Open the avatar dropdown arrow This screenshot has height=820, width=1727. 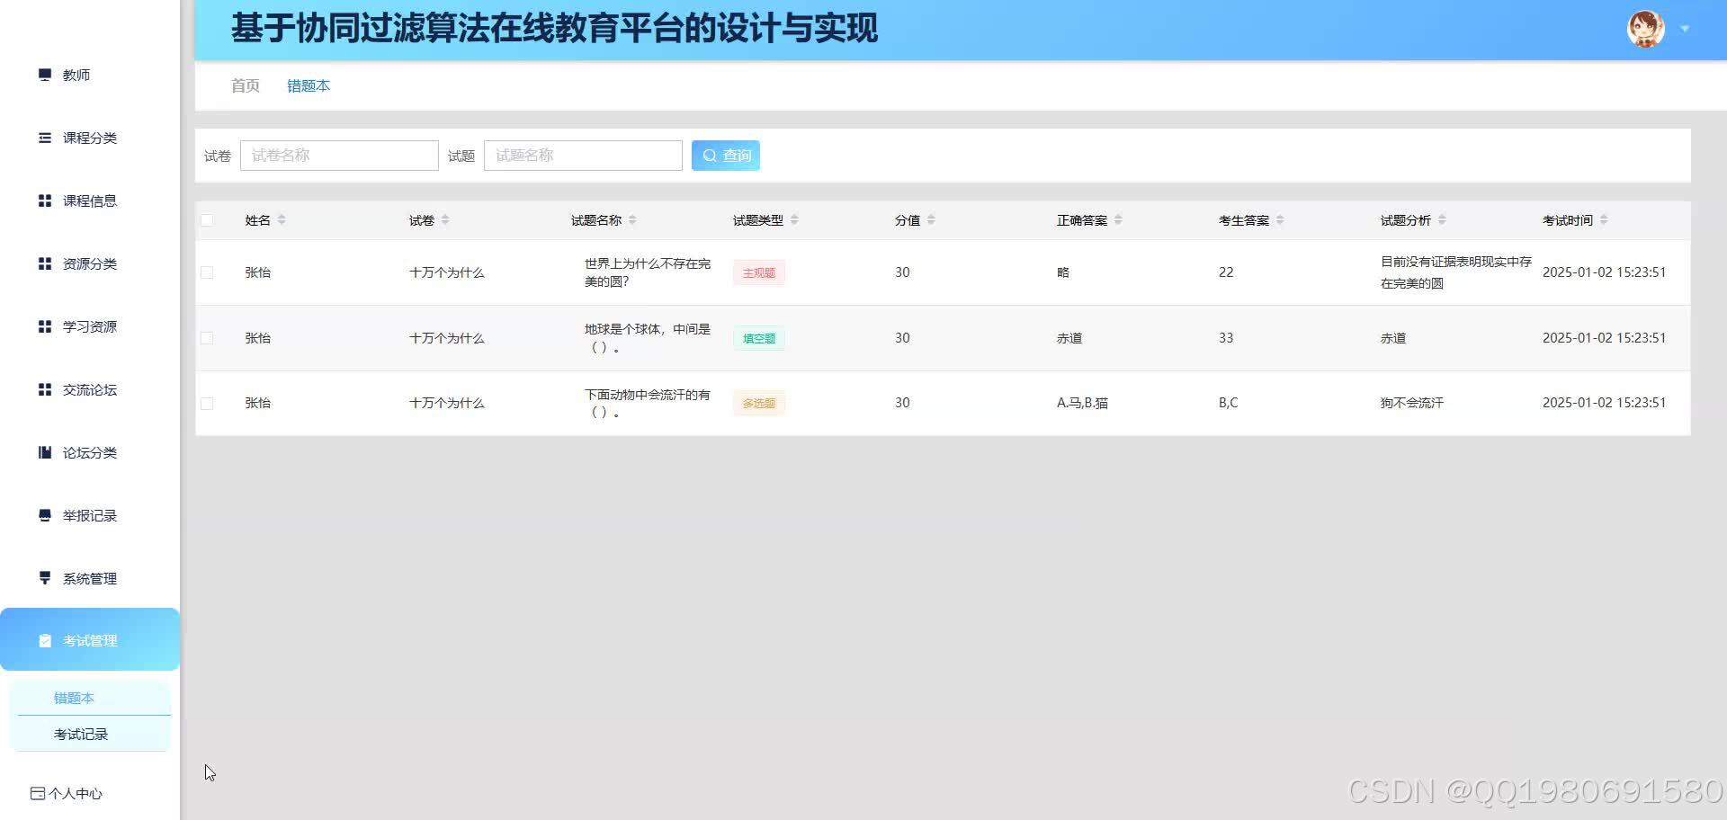pyautogui.click(x=1684, y=28)
